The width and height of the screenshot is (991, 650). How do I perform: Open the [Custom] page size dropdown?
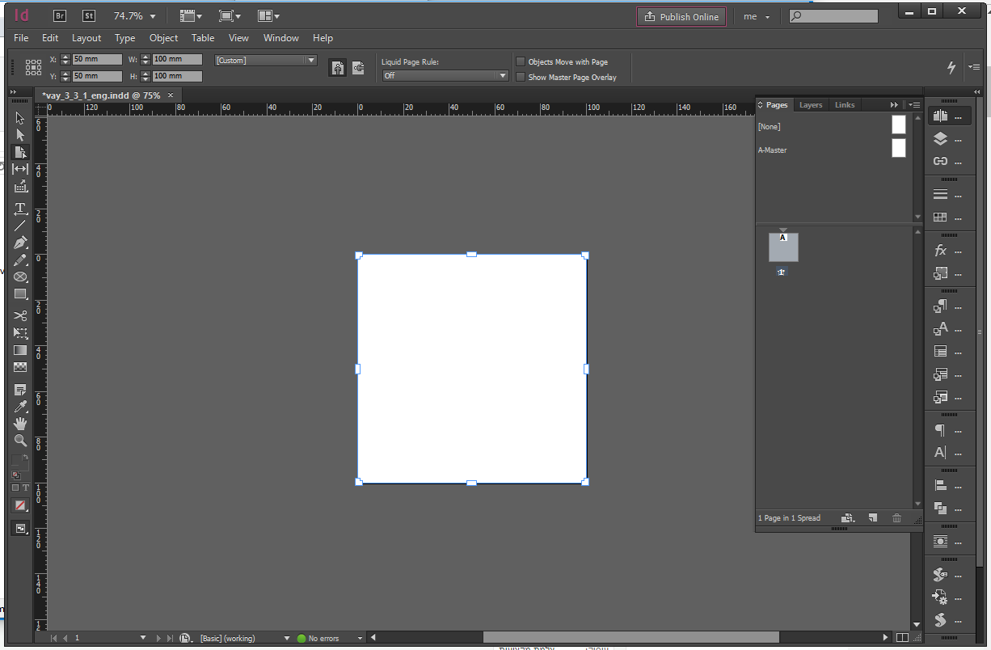click(265, 60)
